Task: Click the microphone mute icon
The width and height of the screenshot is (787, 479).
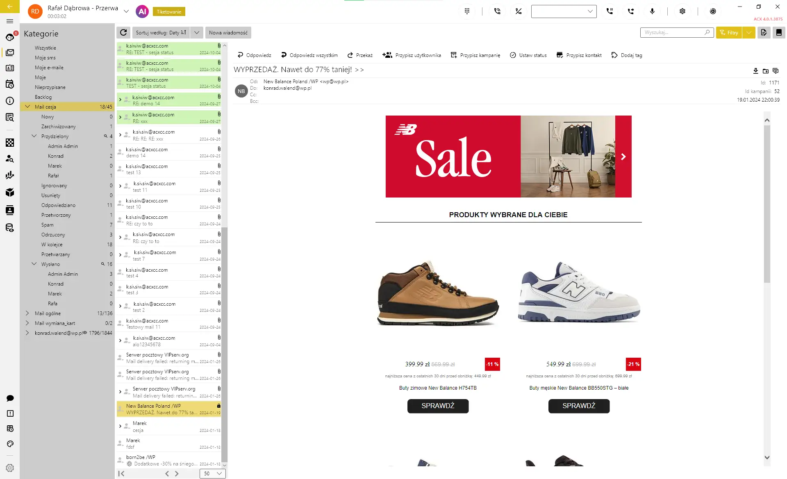Action: tap(652, 11)
